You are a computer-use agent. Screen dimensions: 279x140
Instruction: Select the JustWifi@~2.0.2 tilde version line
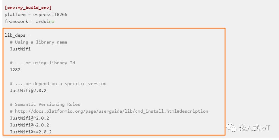point(29,125)
